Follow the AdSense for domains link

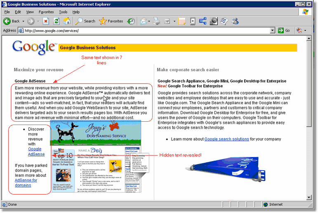[x=26, y=183]
